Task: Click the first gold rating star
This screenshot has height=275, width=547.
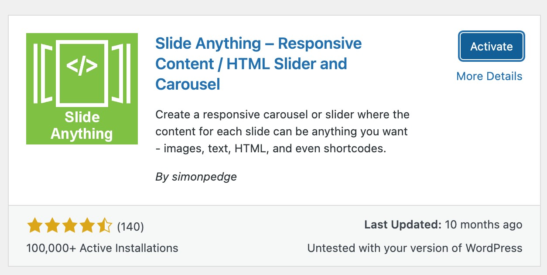Action: [34, 226]
